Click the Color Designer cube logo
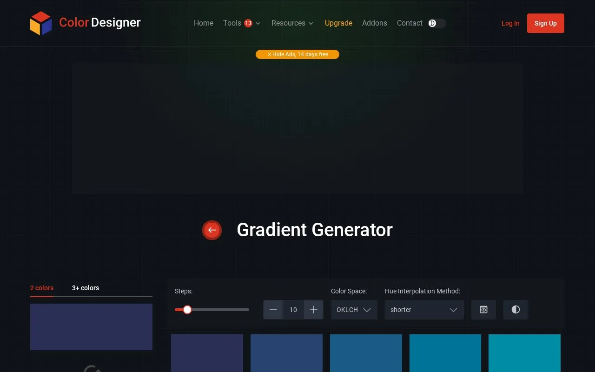This screenshot has height=372, width=595. click(41, 23)
